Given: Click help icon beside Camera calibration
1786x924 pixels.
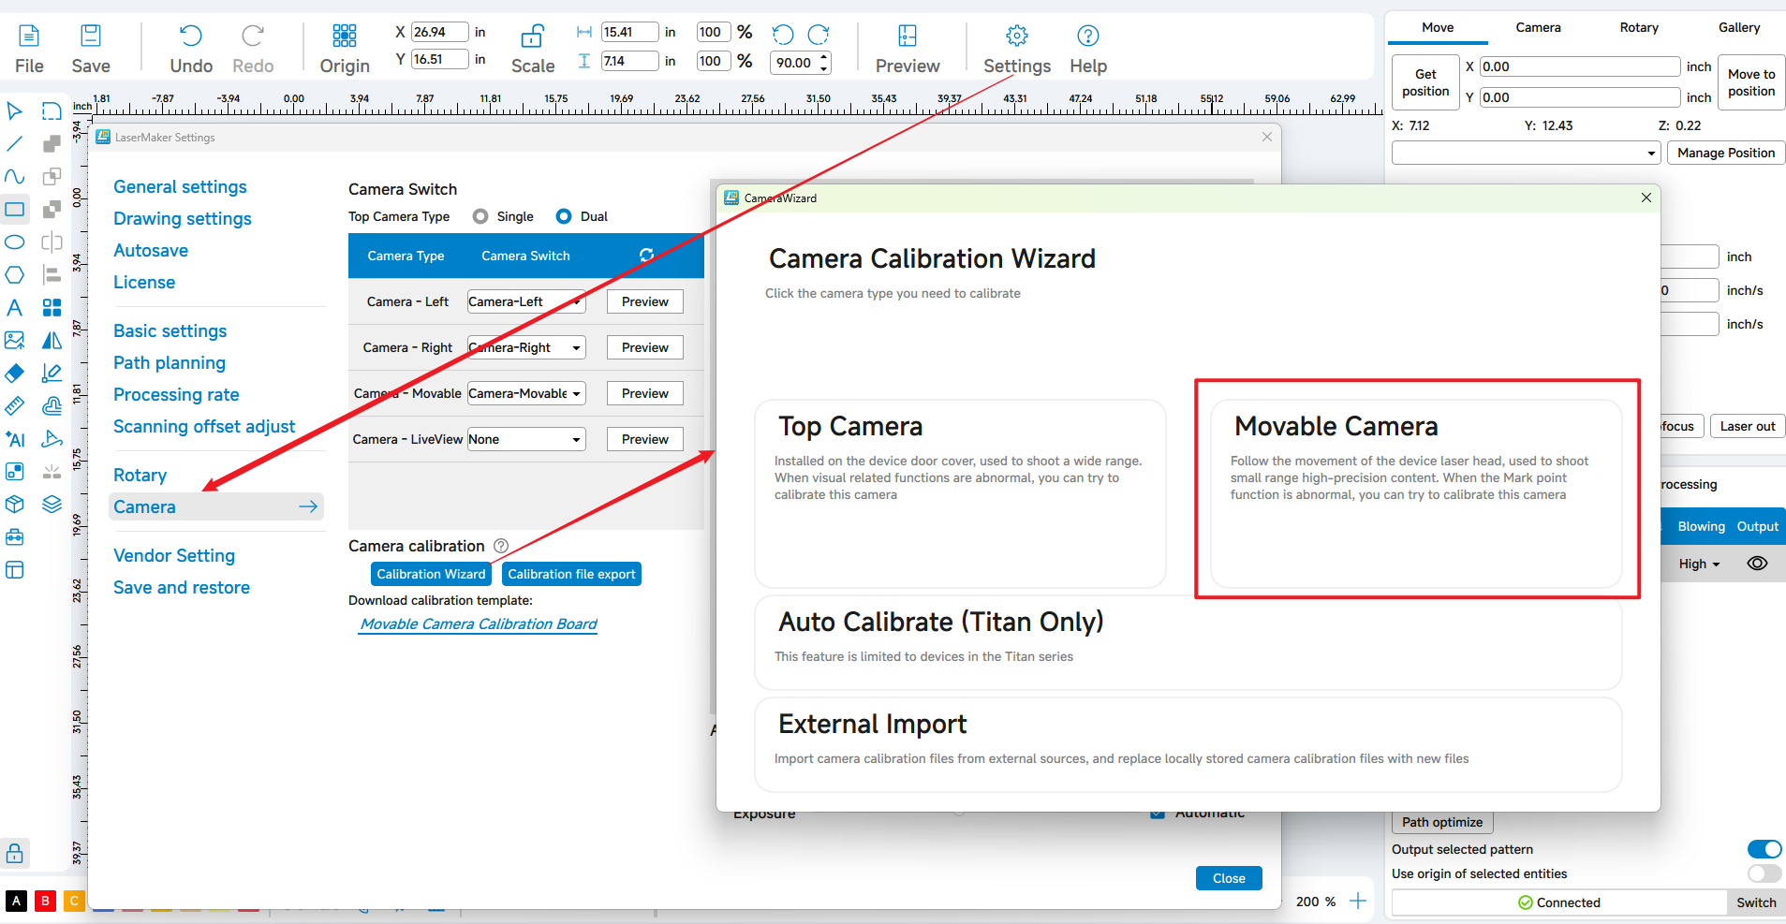Looking at the screenshot, I should click(x=501, y=546).
